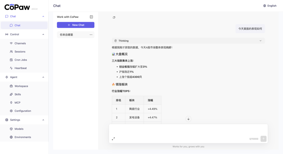This screenshot has height=154, width=283.
Task: Click the +4.47% value
Action: [x=153, y=117]
